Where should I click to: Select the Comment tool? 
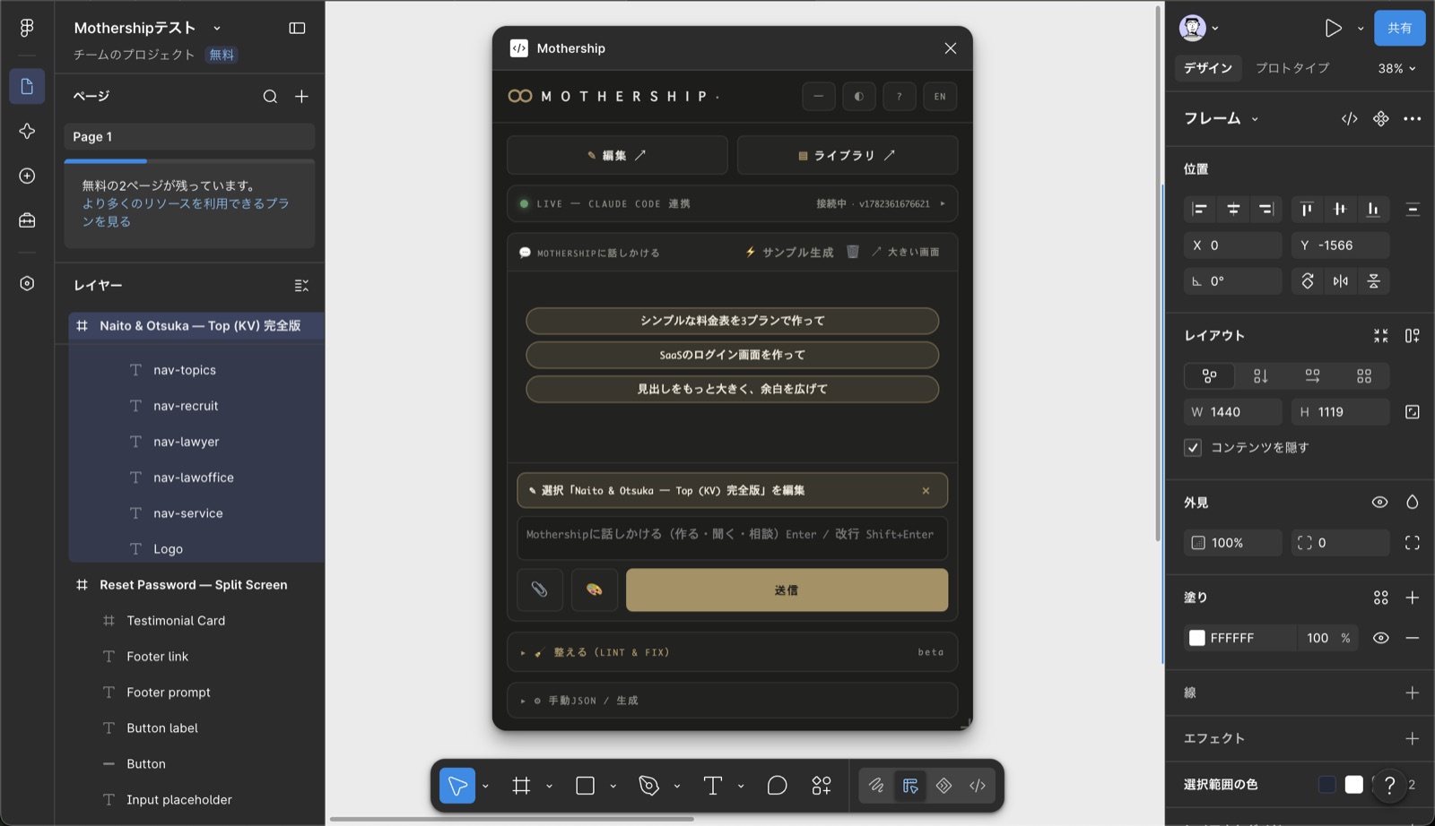point(777,786)
